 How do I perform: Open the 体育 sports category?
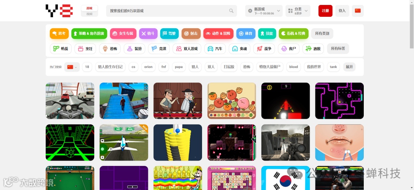246,34
